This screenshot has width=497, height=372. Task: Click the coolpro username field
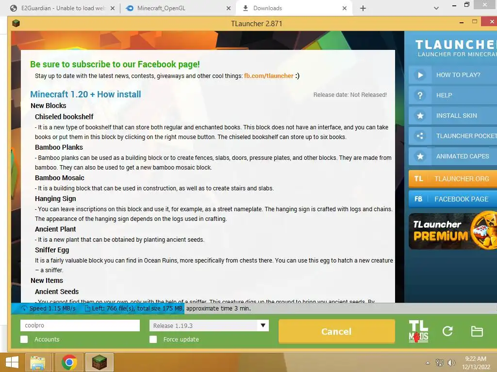[80, 325]
